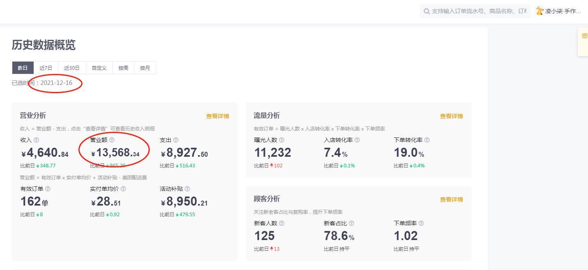
Task: Select the 昨日 date tab
Action: point(23,68)
